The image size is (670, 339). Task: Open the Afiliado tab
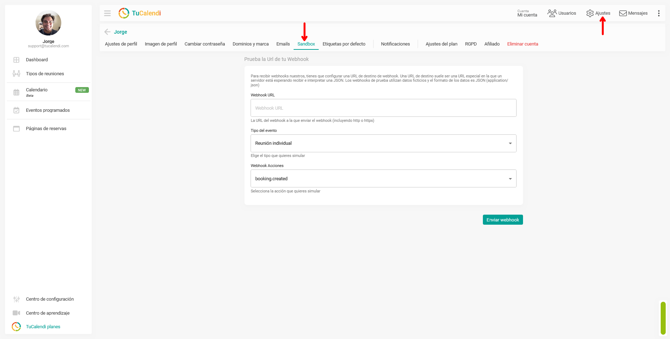[x=492, y=44]
